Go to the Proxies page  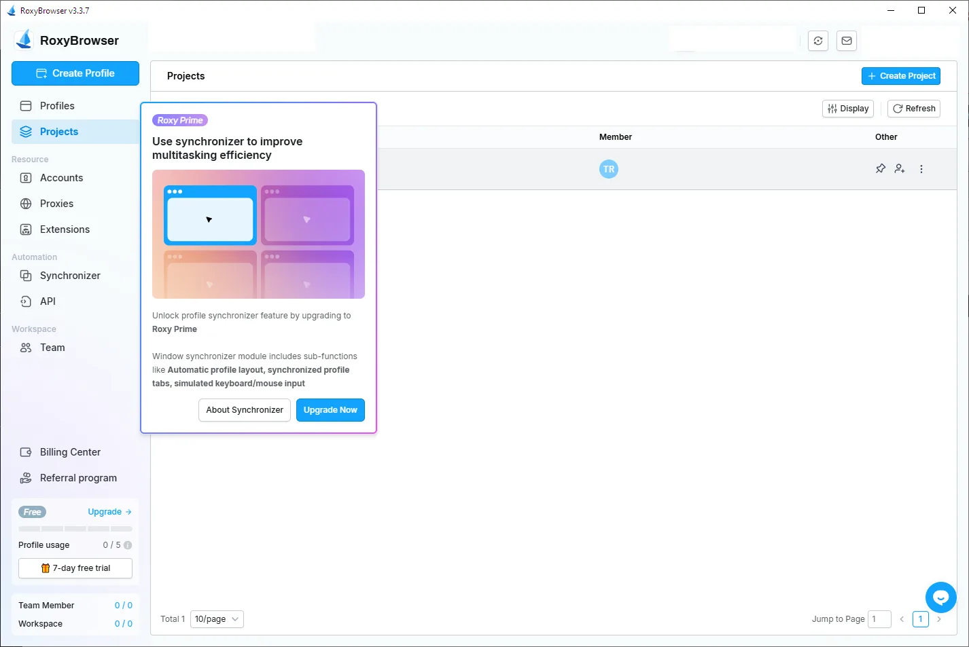(x=75, y=204)
